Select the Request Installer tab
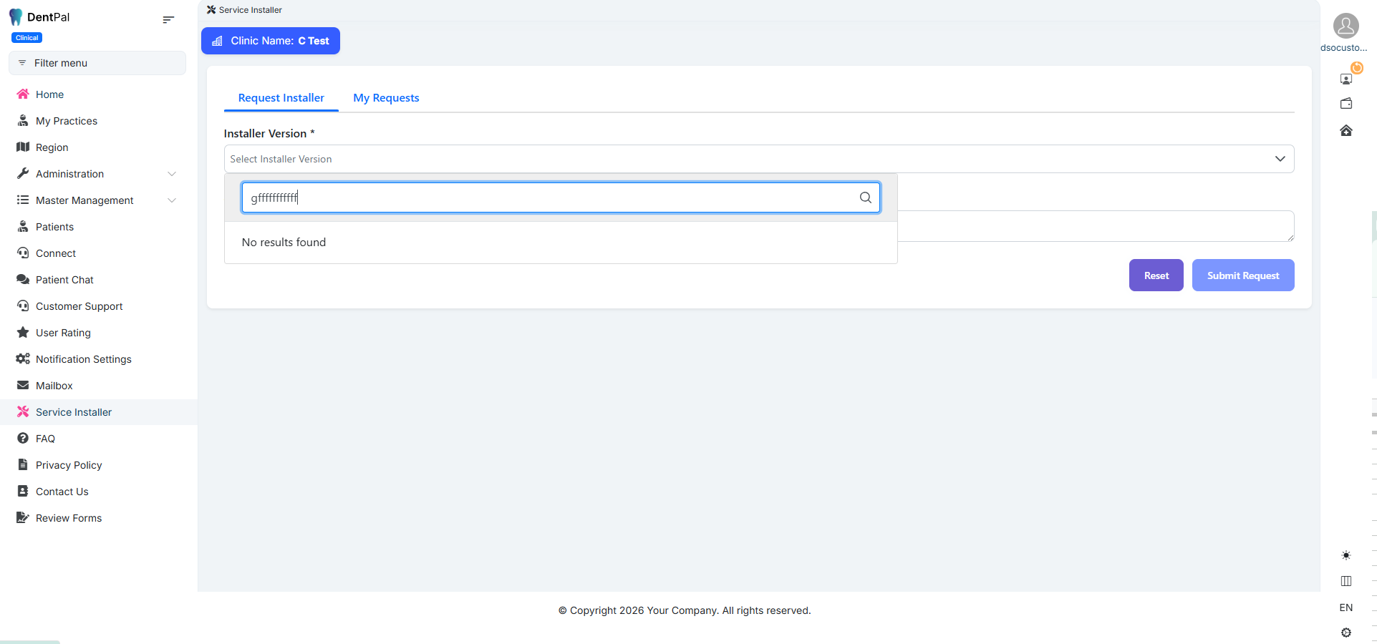 [x=281, y=98]
